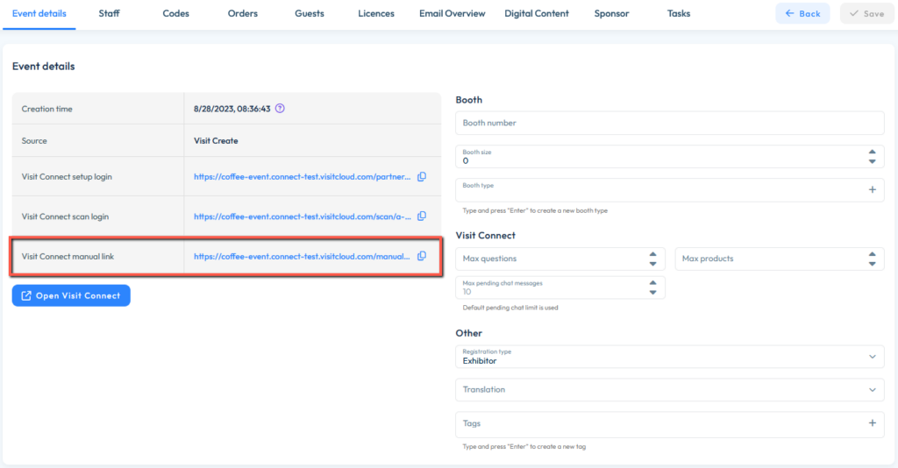The width and height of the screenshot is (898, 468).
Task: Open the Digital Content tab
Action: tap(537, 14)
